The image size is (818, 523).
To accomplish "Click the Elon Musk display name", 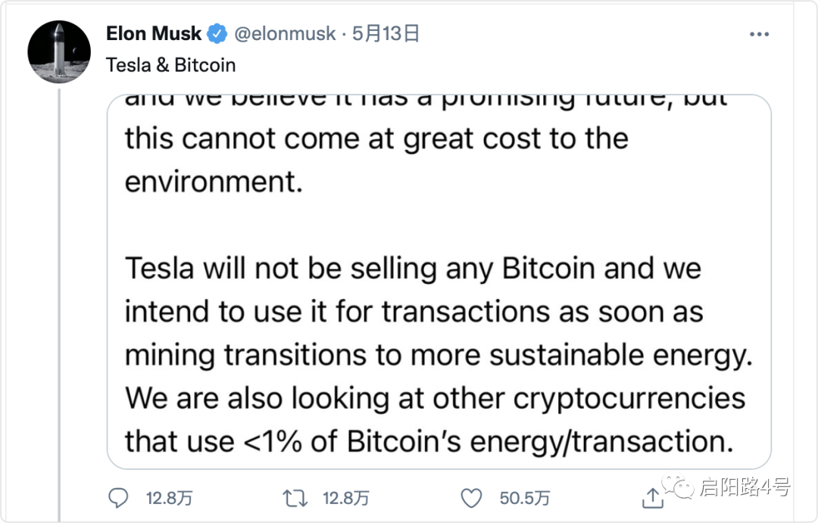I will coord(153,34).
